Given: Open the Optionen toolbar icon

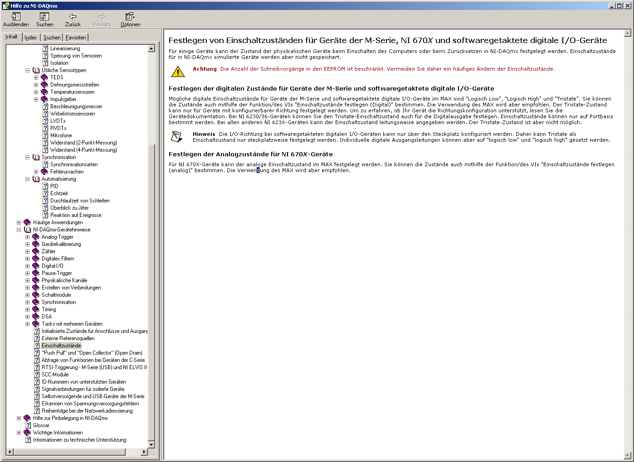Looking at the screenshot, I should coord(130,17).
